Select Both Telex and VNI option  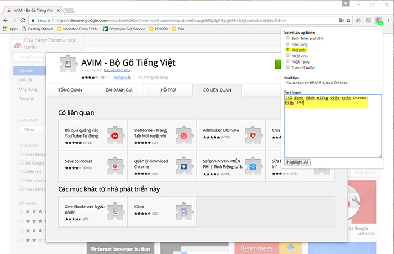point(288,38)
